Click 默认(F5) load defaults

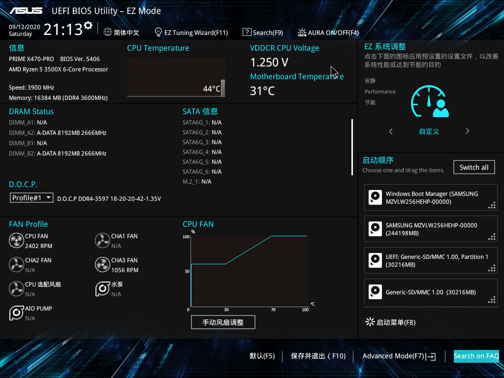coord(262,356)
